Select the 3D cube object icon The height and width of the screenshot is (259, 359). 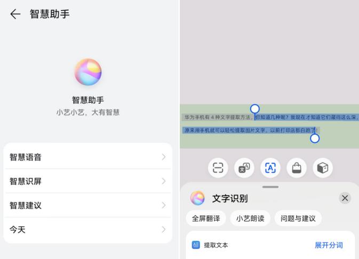click(x=323, y=168)
